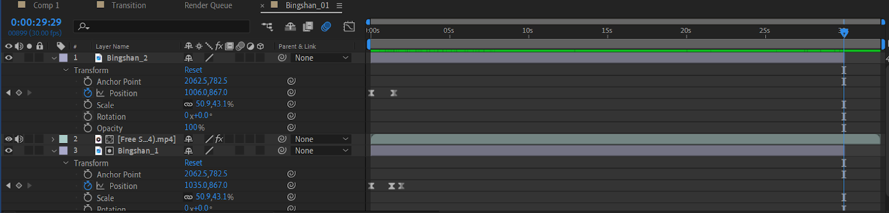Click the graph icon beside Bingshan_1 Position
Image resolution: width=889 pixels, height=213 pixels.
click(101, 186)
